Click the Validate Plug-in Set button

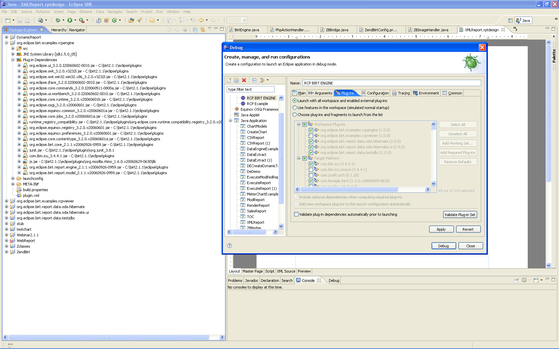pos(460,215)
